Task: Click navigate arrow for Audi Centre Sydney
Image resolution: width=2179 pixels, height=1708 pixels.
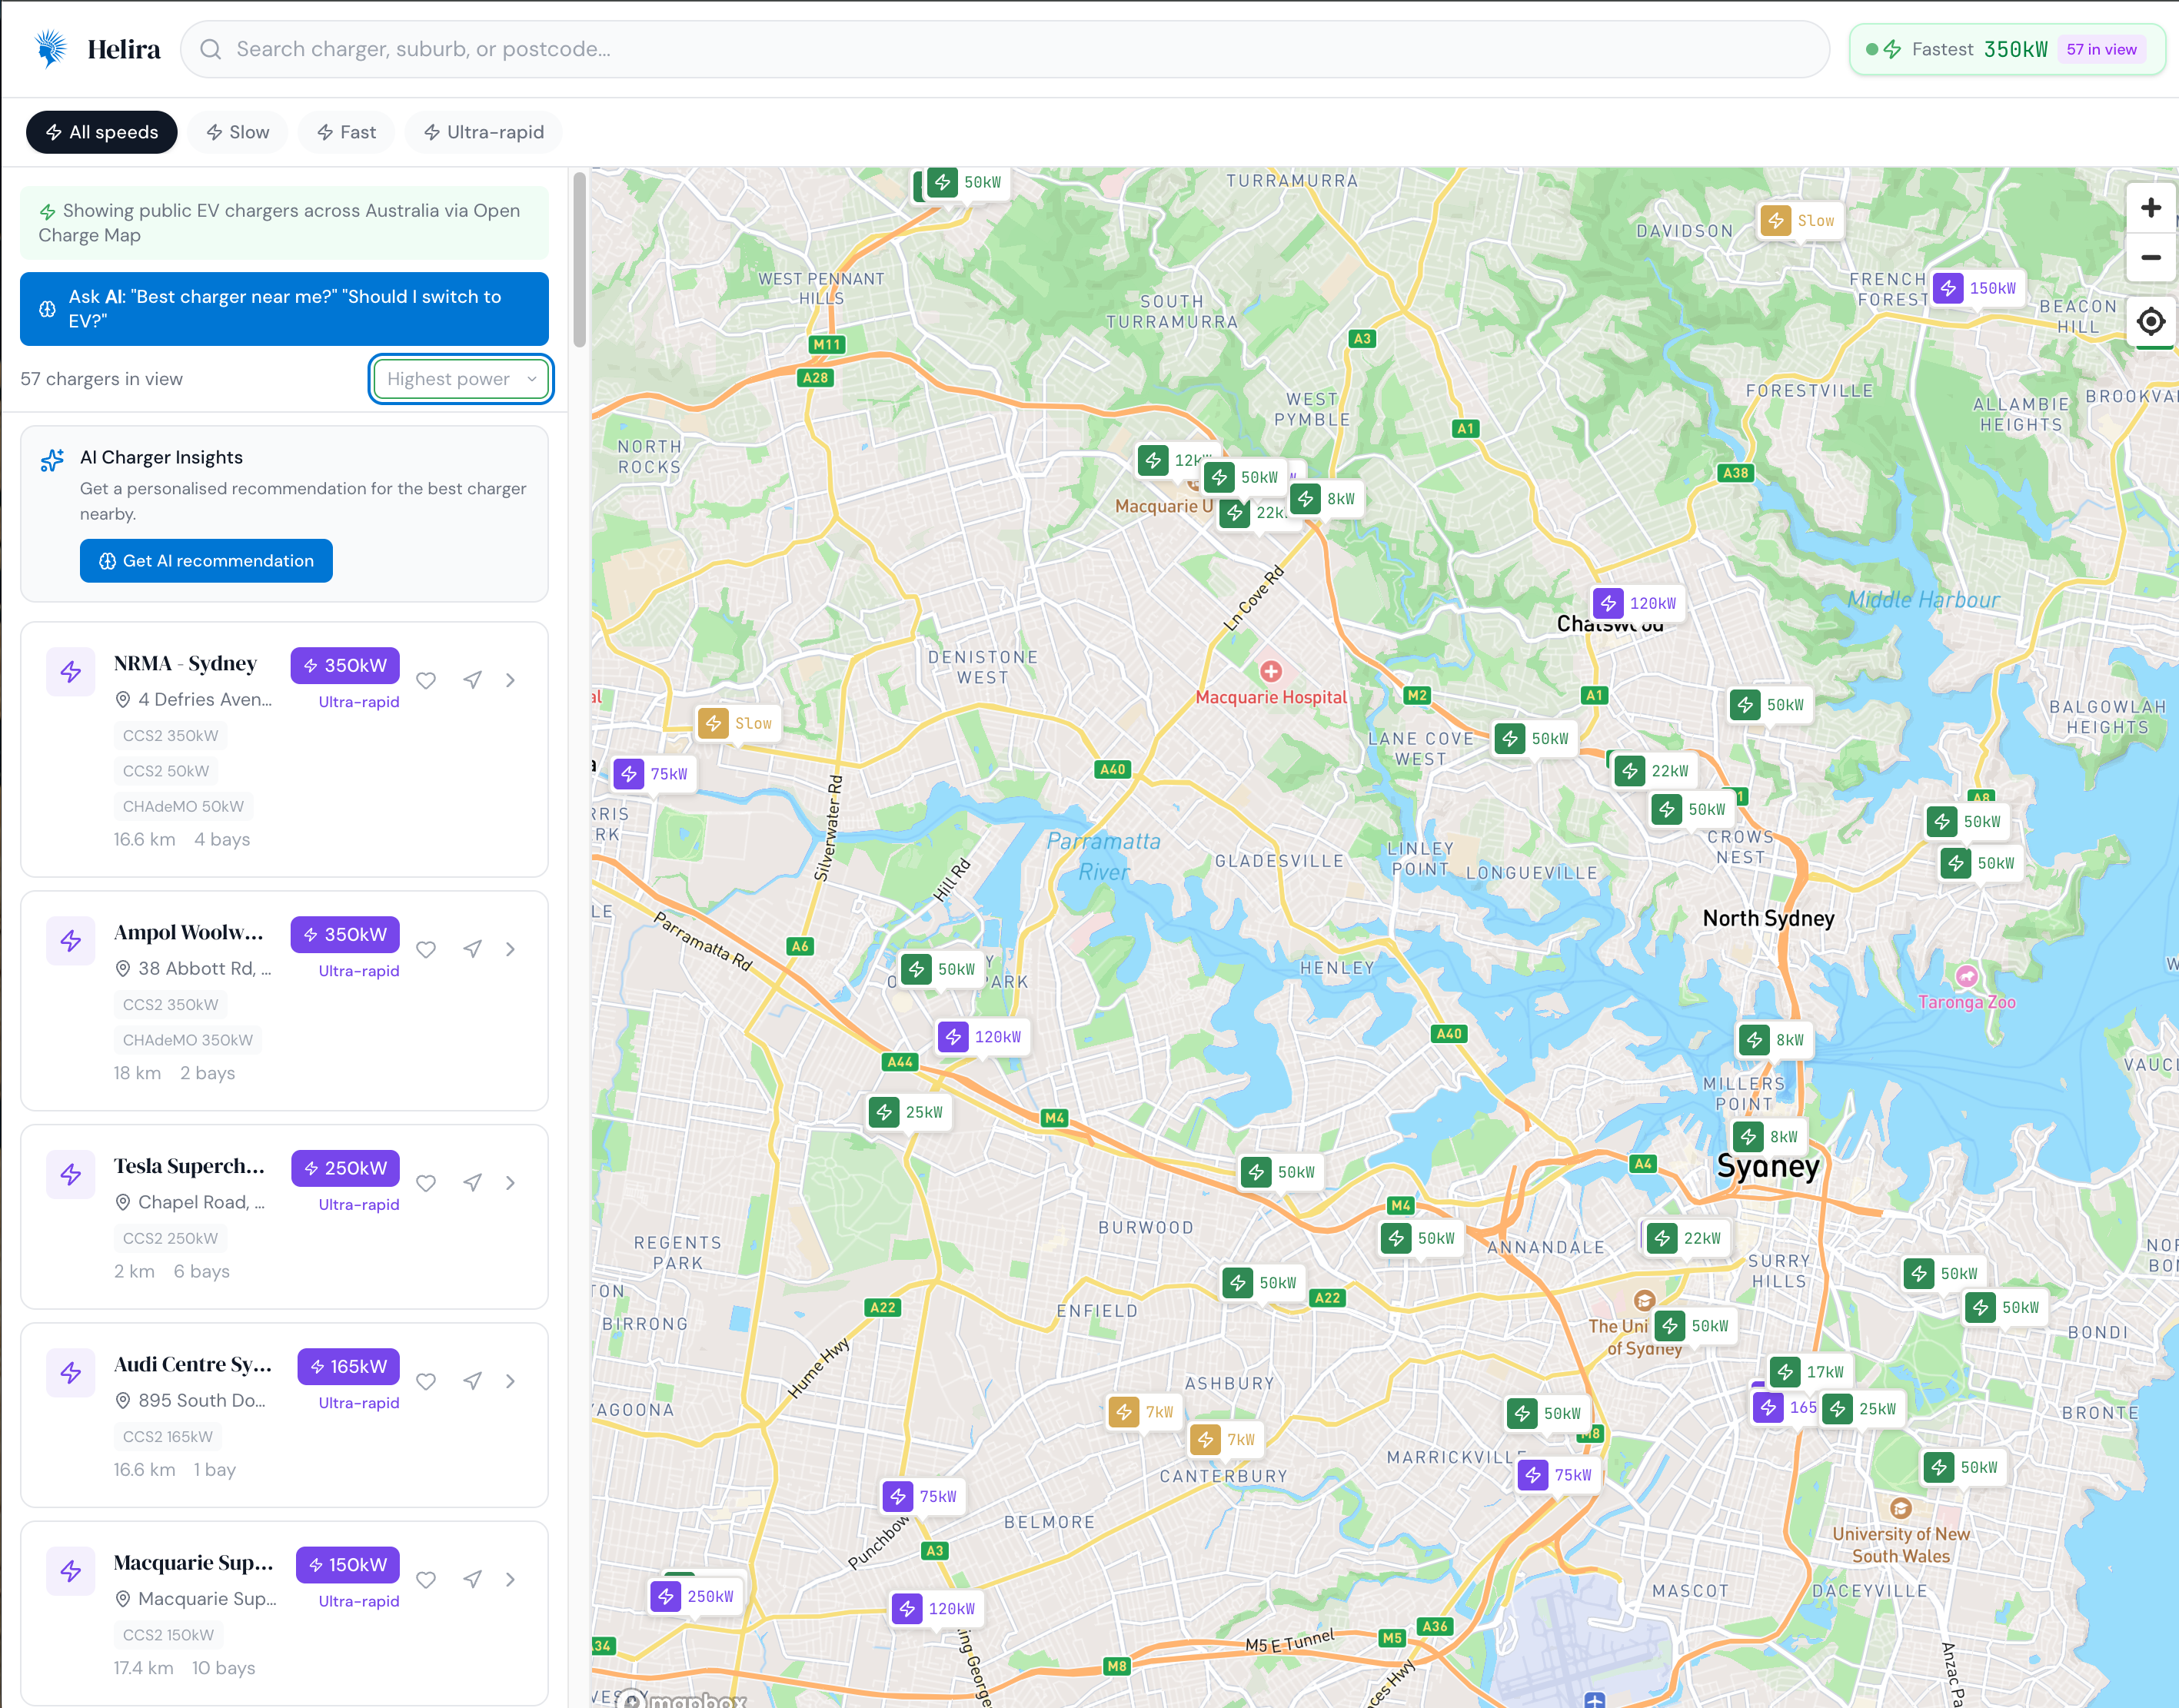Action: point(472,1381)
